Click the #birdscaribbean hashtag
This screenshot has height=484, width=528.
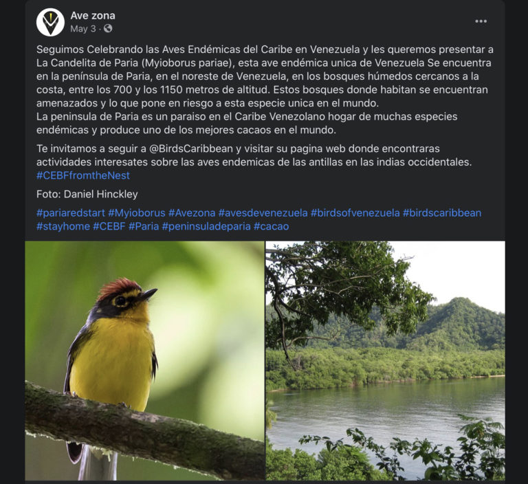[441, 212]
